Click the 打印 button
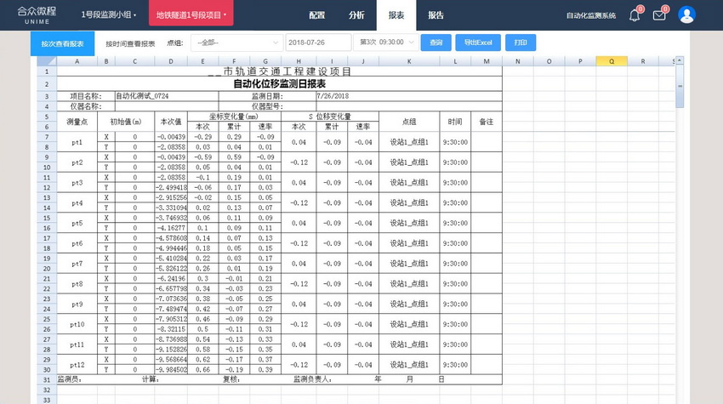Image resolution: width=723 pixels, height=404 pixels. click(x=521, y=43)
